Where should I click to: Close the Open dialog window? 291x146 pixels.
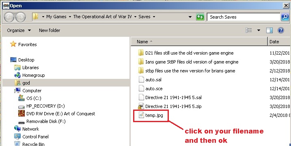pos(286,6)
